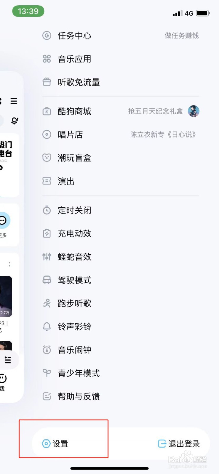Tap 退出登录 to log out

coord(179,443)
